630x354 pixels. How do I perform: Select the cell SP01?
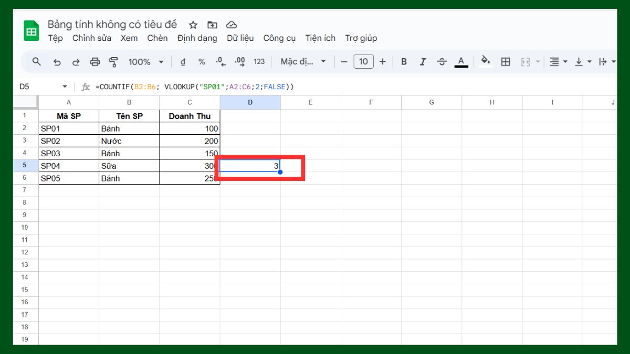[69, 128]
